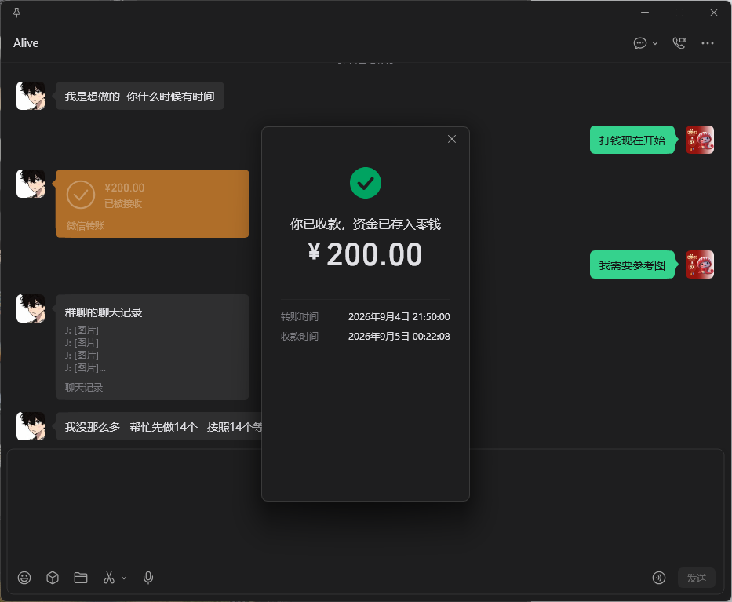Click the message text input area
This screenshot has height=602, width=732.
pos(366,507)
